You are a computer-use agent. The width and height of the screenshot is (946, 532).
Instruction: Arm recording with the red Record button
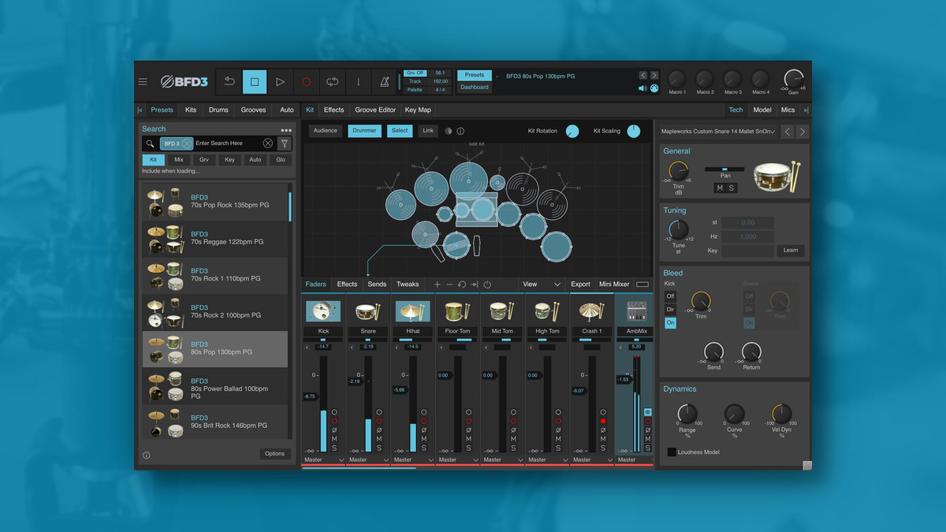[x=307, y=81]
